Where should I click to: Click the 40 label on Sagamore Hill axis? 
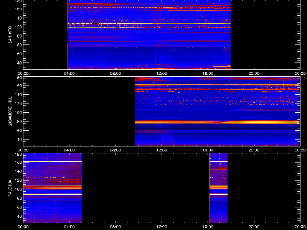point(19,140)
